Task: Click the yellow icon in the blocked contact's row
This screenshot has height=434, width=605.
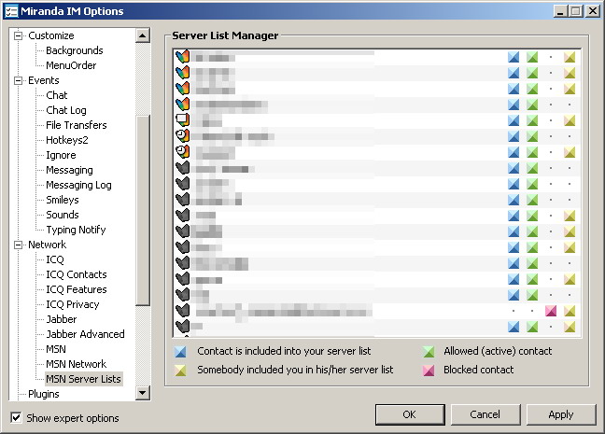Action: tap(570, 311)
